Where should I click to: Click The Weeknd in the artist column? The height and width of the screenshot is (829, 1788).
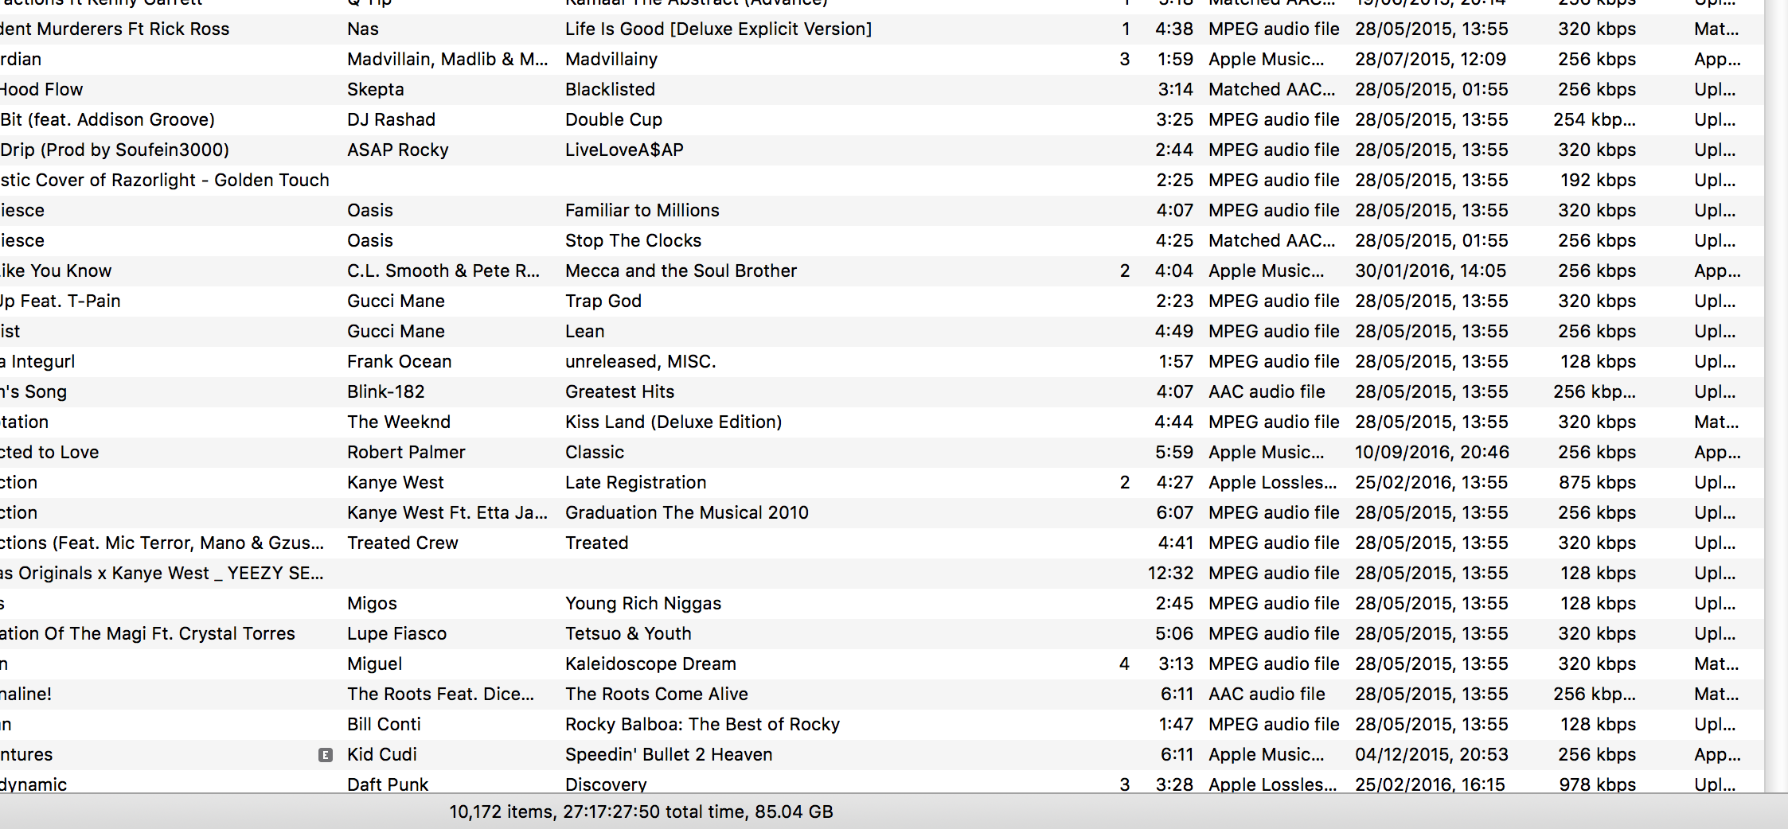point(399,422)
